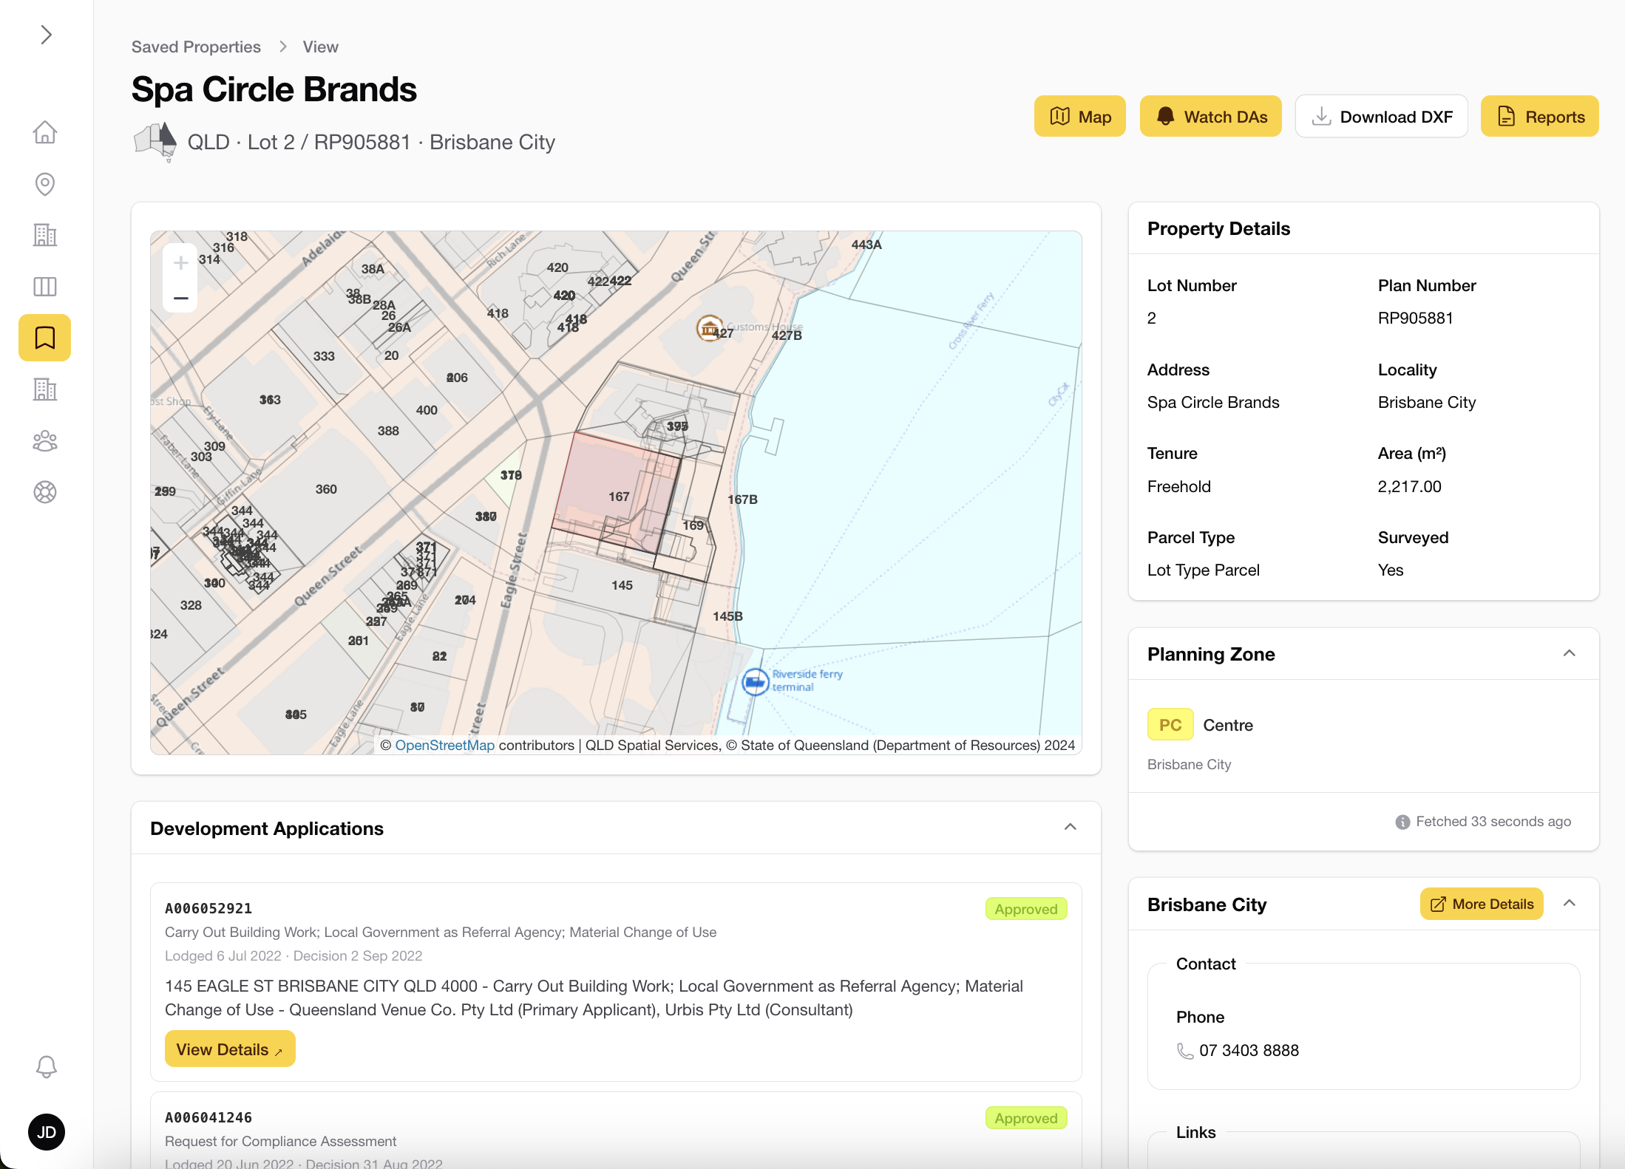The image size is (1625, 1169).
Task: Click lot 167B label on the map
Action: pos(742,500)
